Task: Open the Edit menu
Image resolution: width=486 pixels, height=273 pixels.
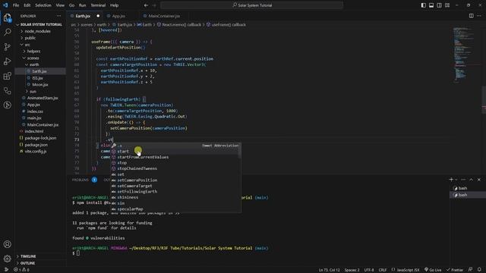Action: click(27, 5)
